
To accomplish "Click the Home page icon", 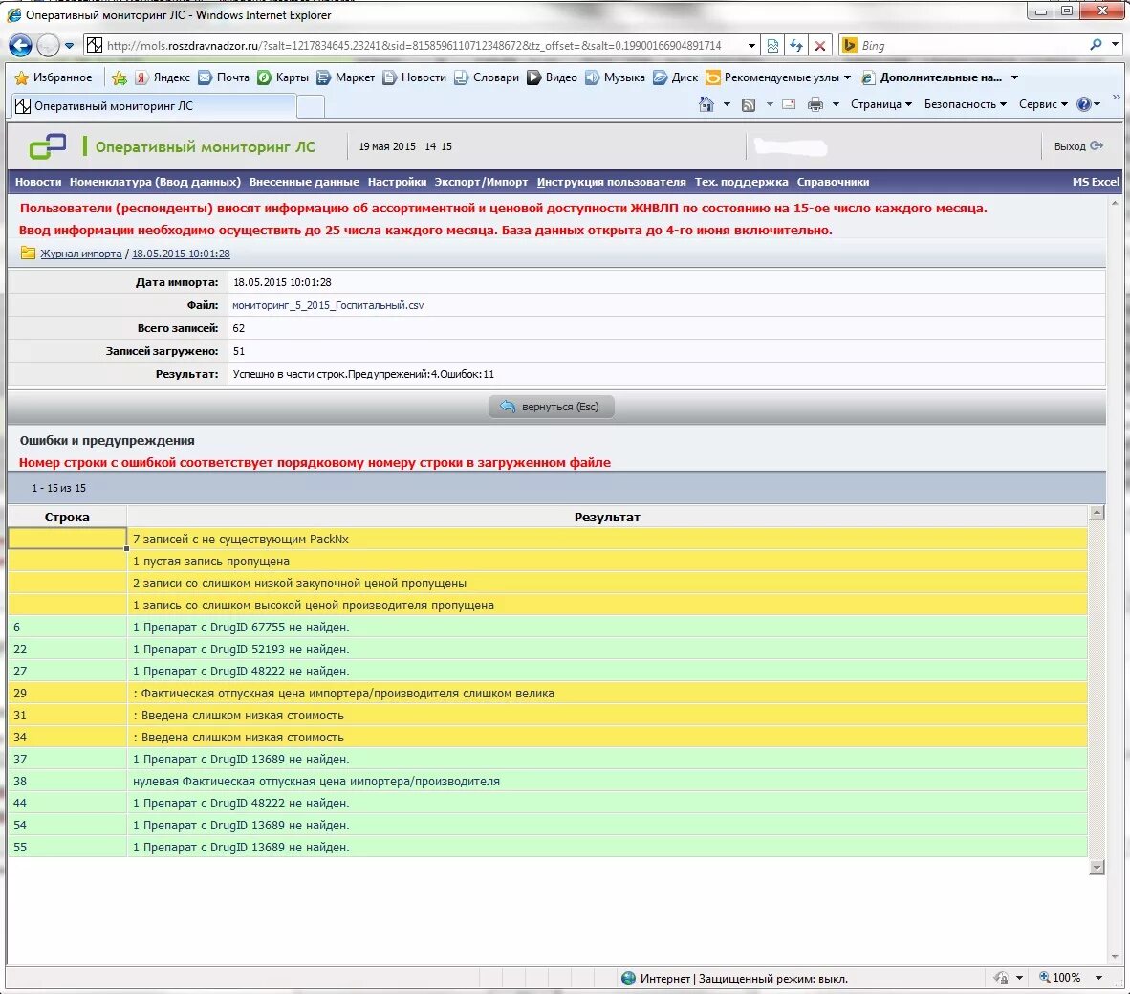I will point(706,104).
